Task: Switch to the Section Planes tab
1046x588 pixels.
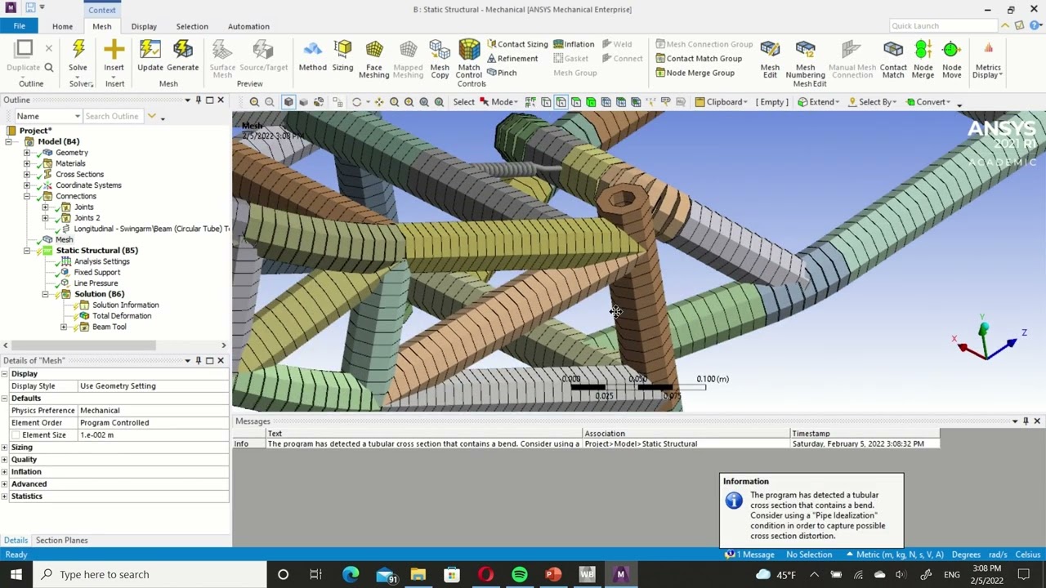Action: click(61, 541)
